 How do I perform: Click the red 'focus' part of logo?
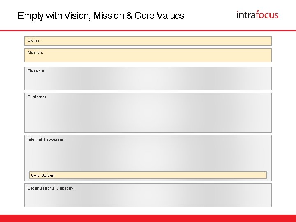[267, 15]
